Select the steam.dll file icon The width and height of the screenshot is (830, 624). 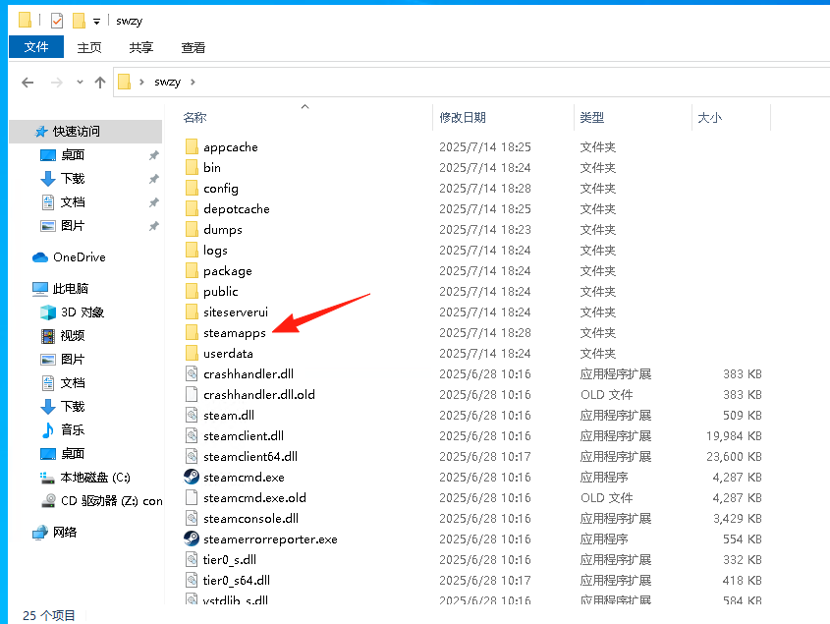[192, 416]
